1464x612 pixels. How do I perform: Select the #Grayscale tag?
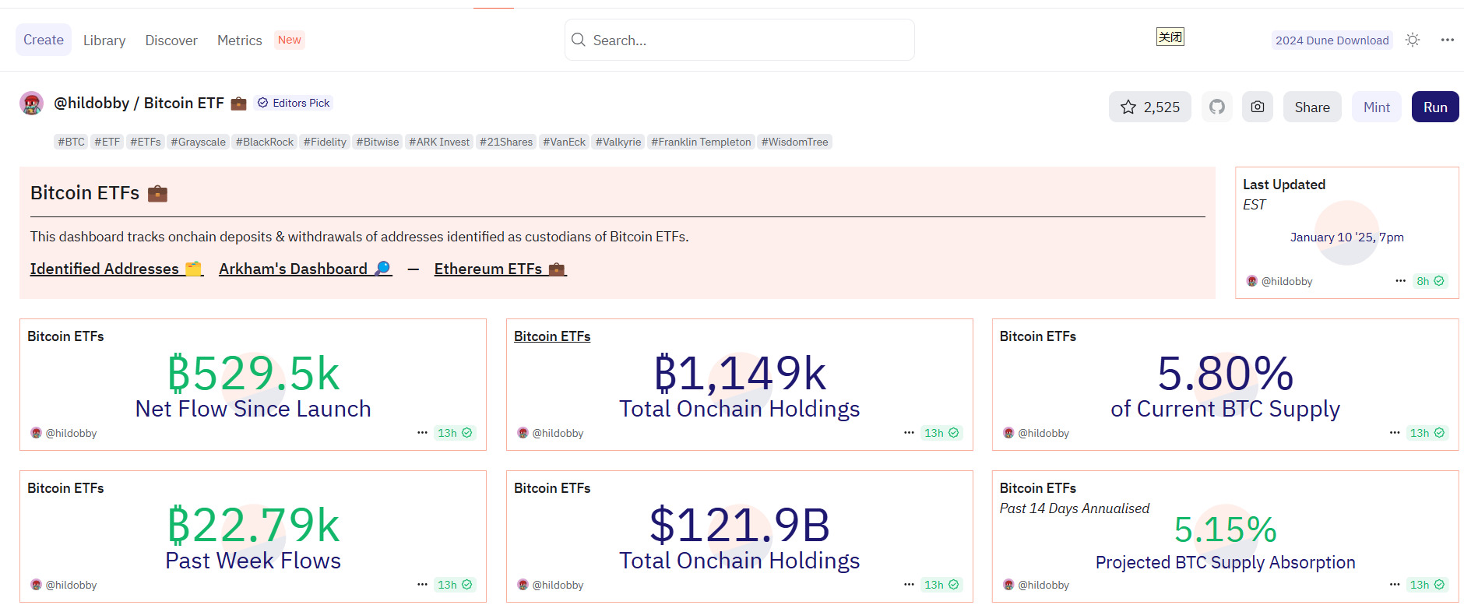click(198, 142)
